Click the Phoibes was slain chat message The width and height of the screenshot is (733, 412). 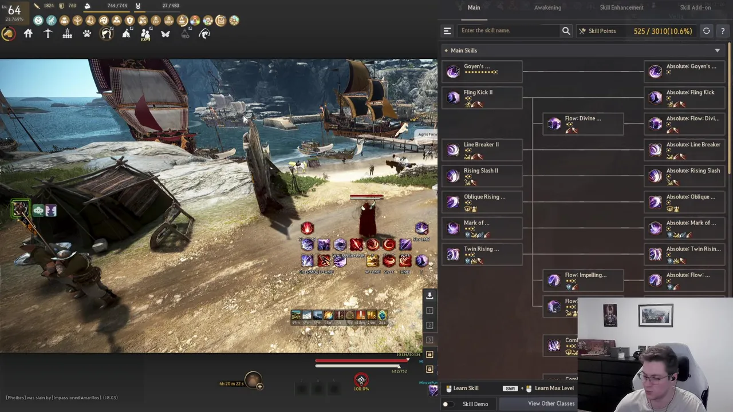62,398
